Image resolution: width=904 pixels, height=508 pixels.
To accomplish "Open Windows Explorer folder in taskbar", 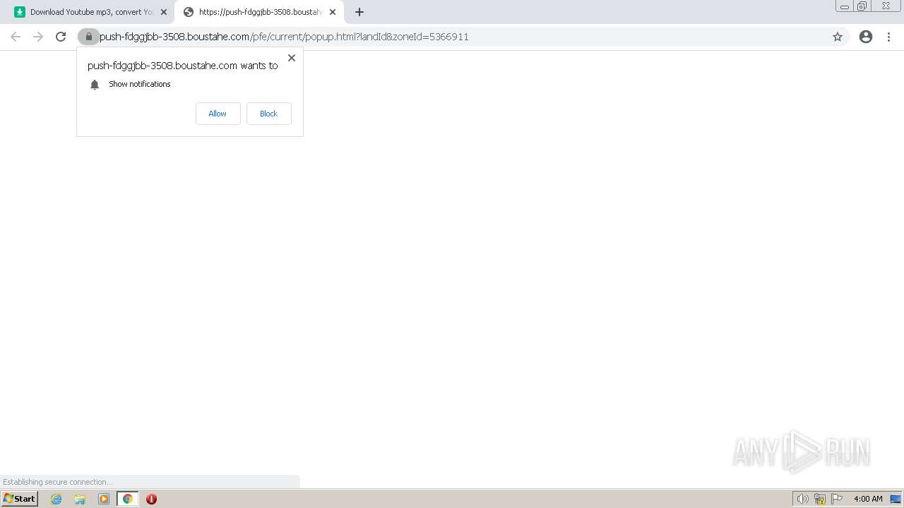I will [x=80, y=499].
